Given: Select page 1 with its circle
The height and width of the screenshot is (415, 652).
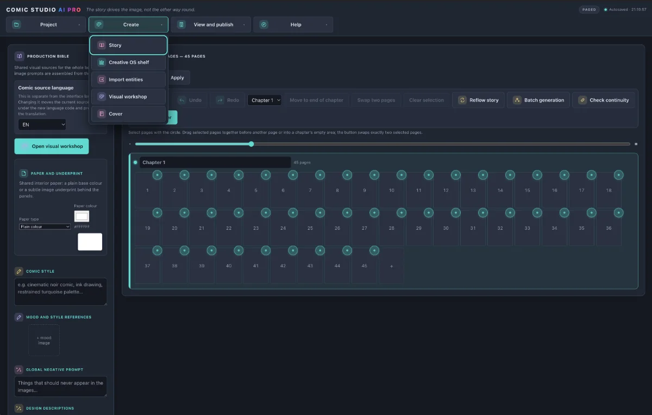Looking at the screenshot, I should click(x=157, y=175).
